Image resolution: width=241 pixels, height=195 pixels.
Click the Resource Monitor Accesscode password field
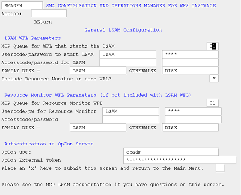[193, 120]
